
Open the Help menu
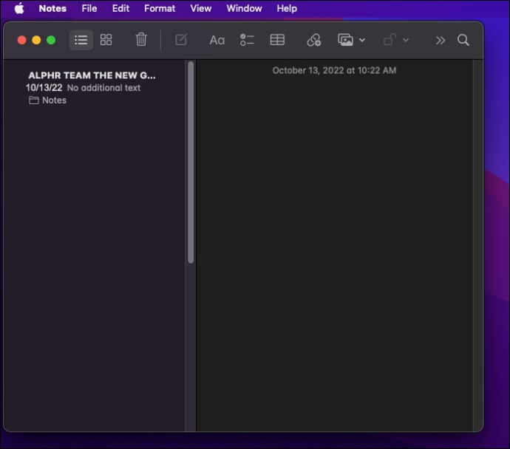pyautogui.click(x=287, y=8)
